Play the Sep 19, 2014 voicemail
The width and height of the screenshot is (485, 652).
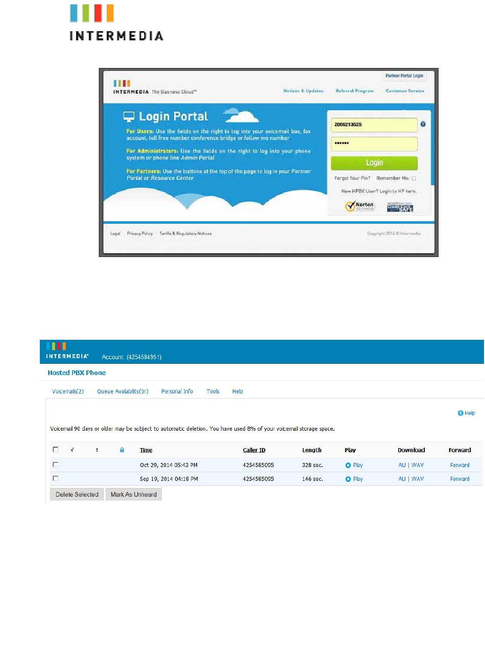coord(354,479)
